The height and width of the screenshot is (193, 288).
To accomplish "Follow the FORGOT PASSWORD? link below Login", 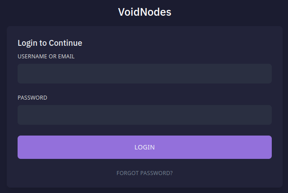I will click(144, 173).
